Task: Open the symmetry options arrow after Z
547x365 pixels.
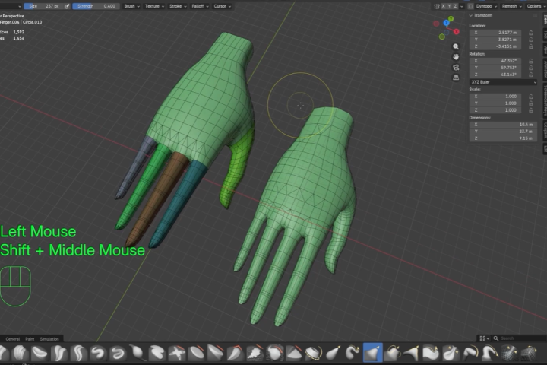Action: [x=462, y=6]
